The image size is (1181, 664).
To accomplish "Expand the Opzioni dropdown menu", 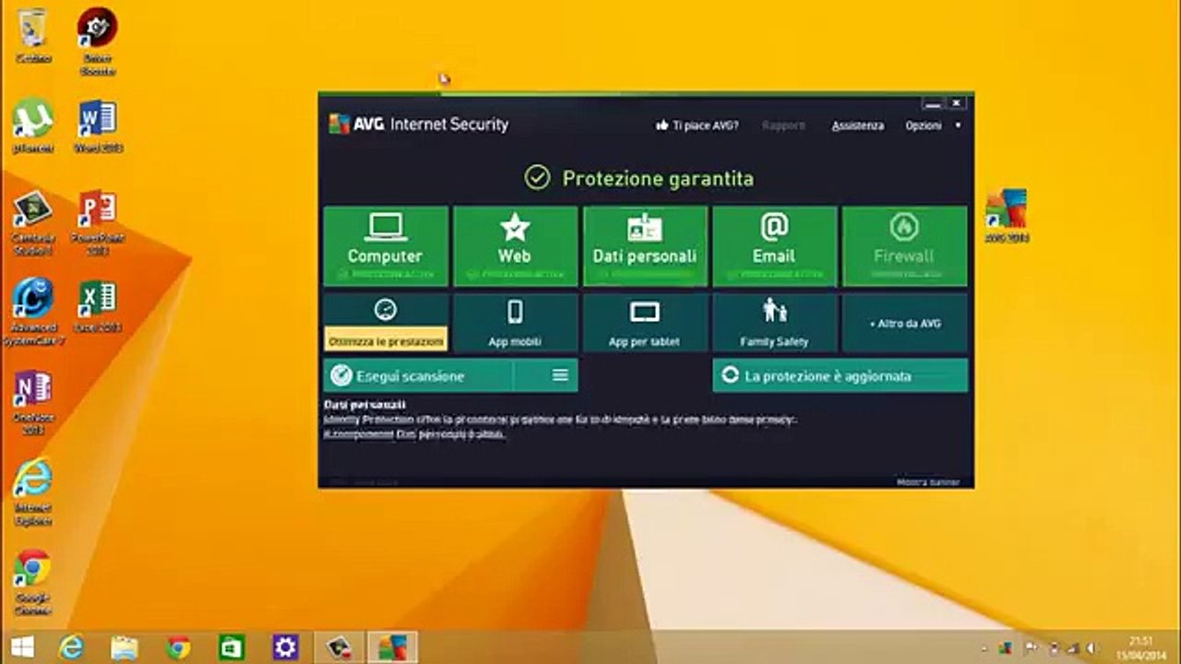I will pyautogui.click(x=933, y=125).
